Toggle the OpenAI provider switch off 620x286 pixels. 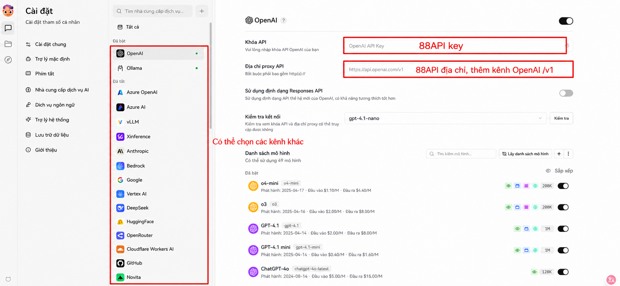point(566,21)
